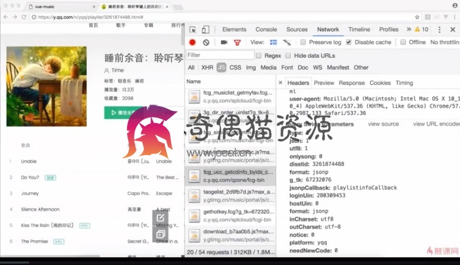The width and height of the screenshot is (460, 265).
Task: Open the Chrome menu dots icon
Action: click(454, 17)
